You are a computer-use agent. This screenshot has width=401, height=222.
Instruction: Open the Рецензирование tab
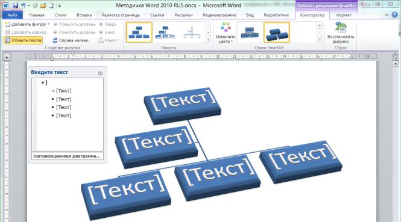[219, 15]
